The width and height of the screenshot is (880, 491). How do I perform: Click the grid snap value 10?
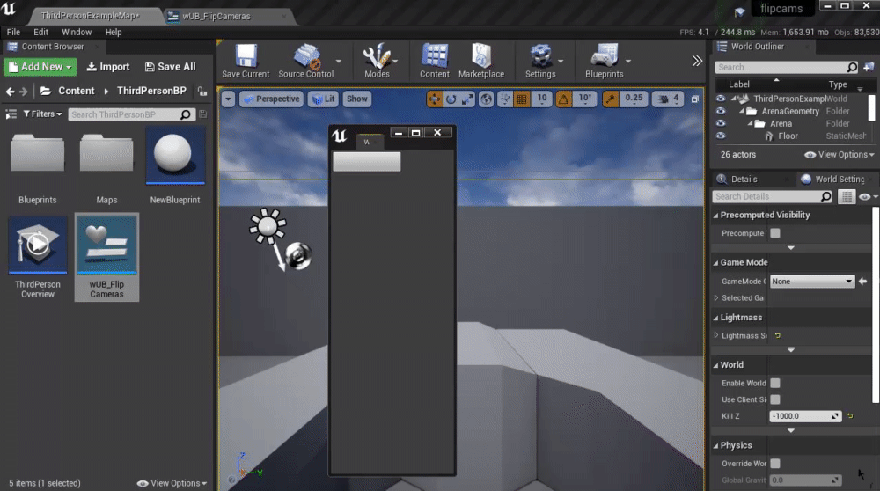coord(542,99)
